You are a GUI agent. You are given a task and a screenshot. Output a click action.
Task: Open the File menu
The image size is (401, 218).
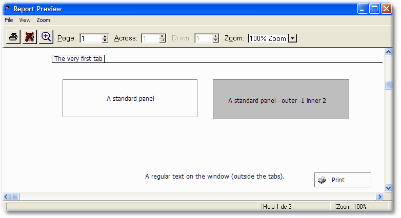coord(9,20)
